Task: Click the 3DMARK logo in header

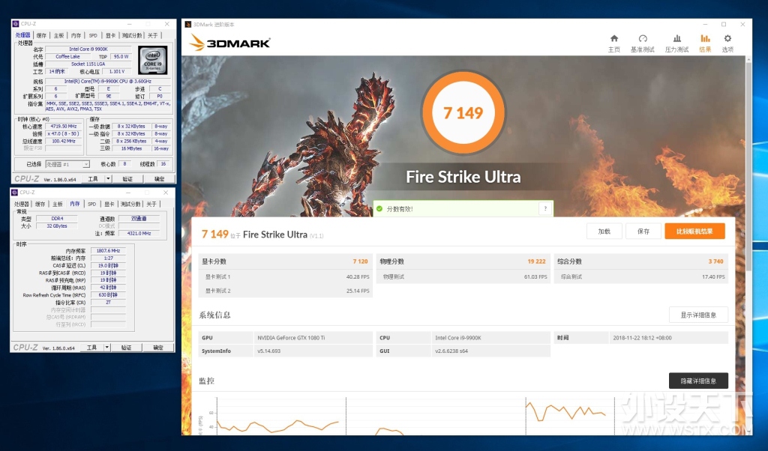Action: tap(229, 43)
